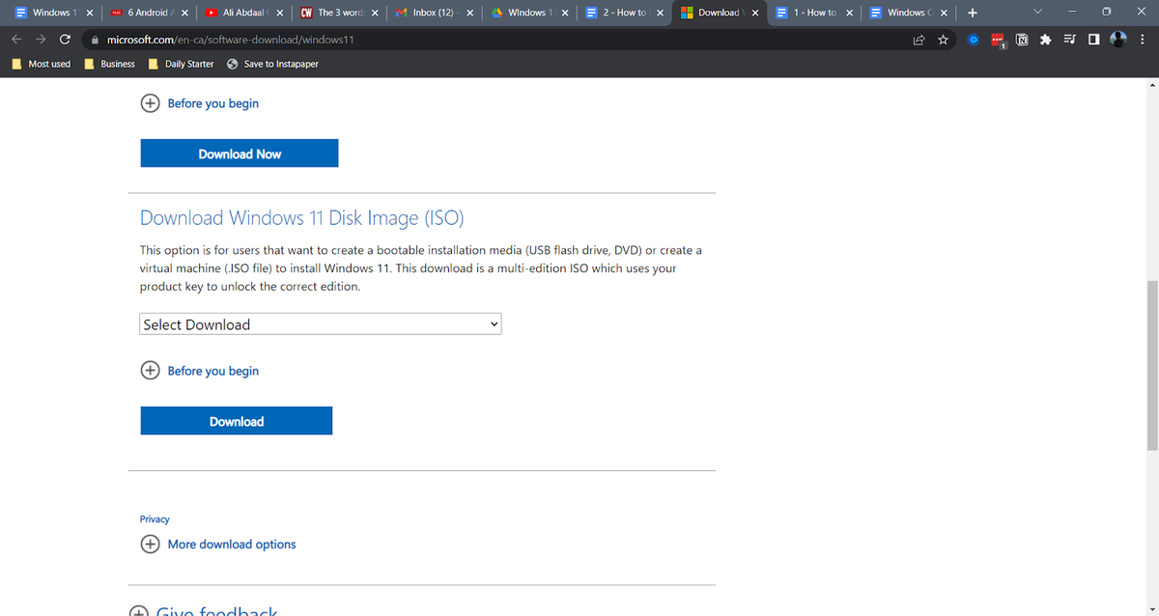Screen dimensions: 1159x616
Task: Close the Ali Abdaal YouTube tab
Action: click(279, 13)
